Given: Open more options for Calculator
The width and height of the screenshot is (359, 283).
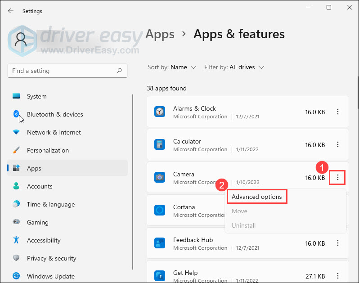Looking at the screenshot, I should 337,145.
